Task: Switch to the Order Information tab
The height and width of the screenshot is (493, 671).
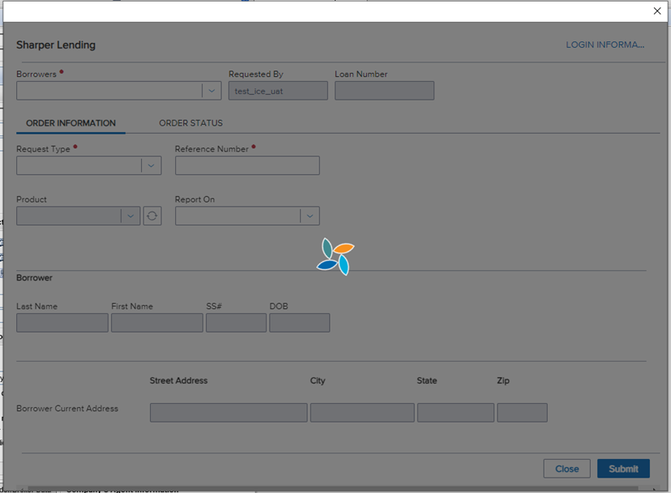Action: tap(71, 123)
